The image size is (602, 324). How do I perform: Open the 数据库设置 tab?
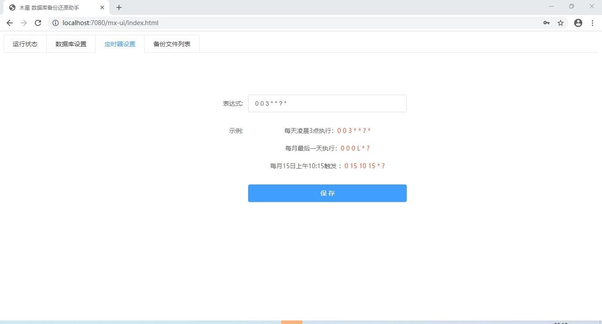click(x=71, y=44)
